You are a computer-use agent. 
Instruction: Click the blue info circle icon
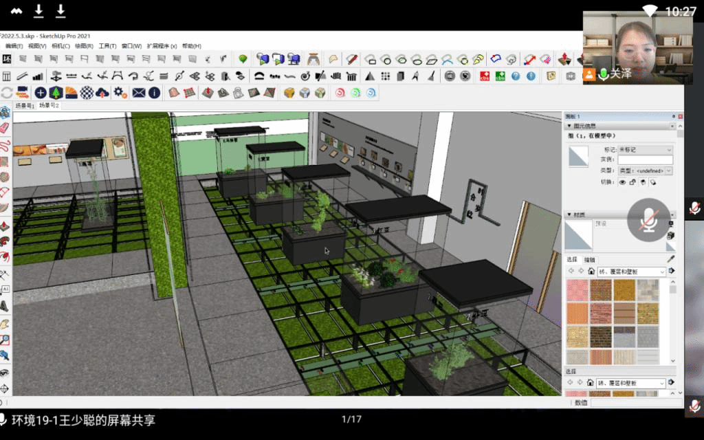click(x=155, y=93)
